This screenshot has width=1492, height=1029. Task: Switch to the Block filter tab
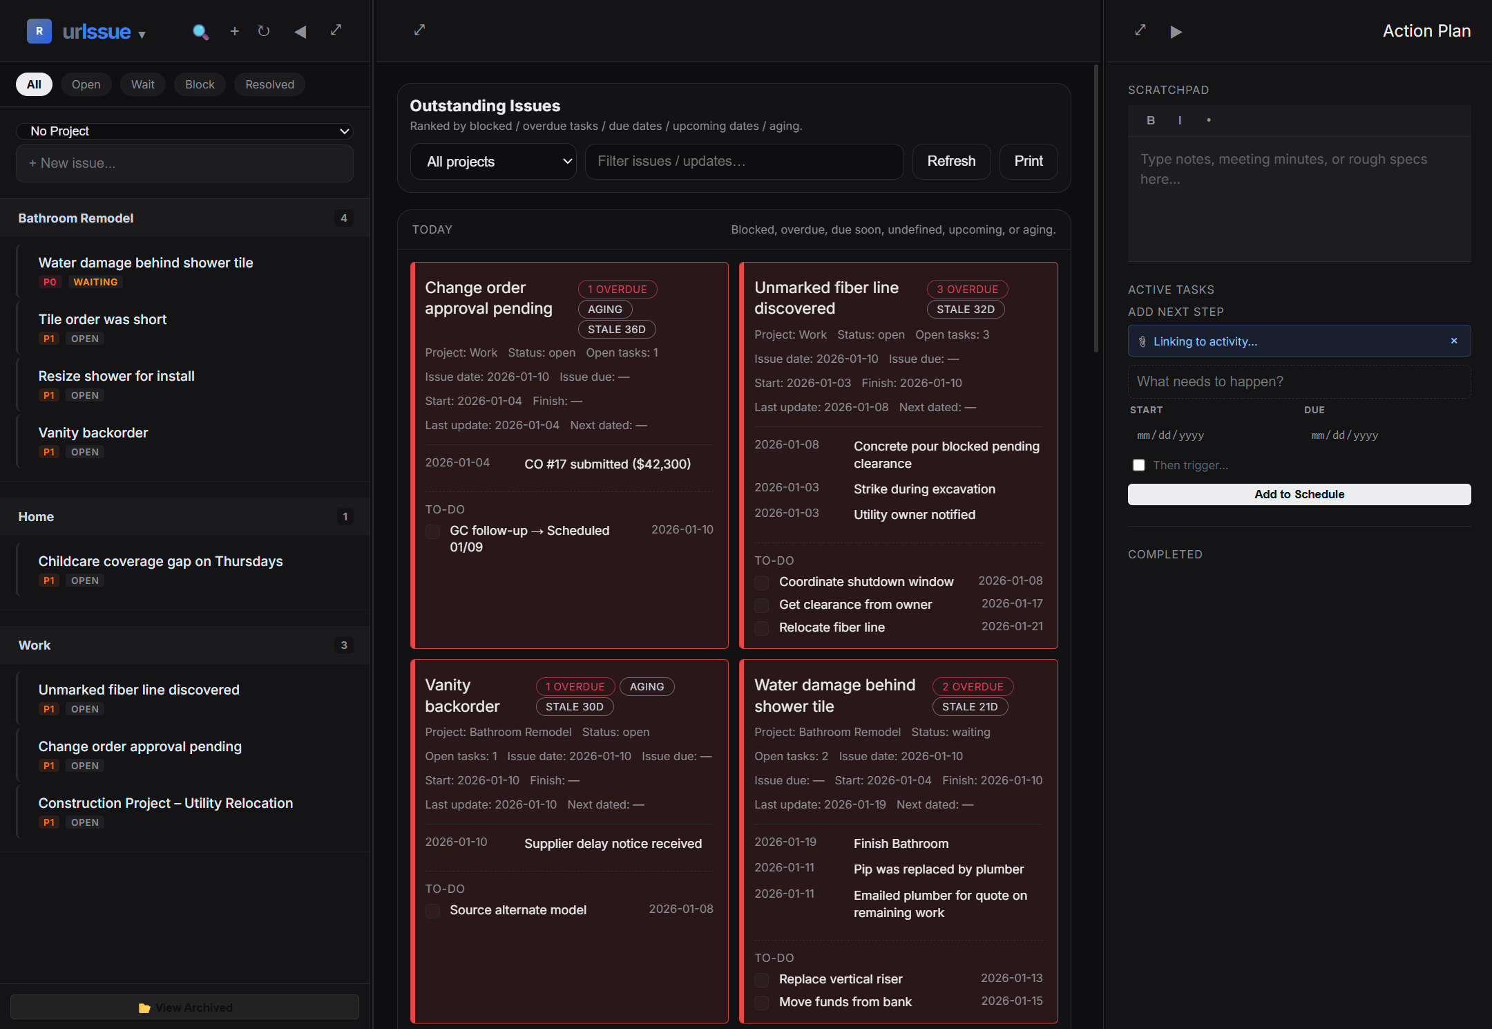(x=200, y=84)
